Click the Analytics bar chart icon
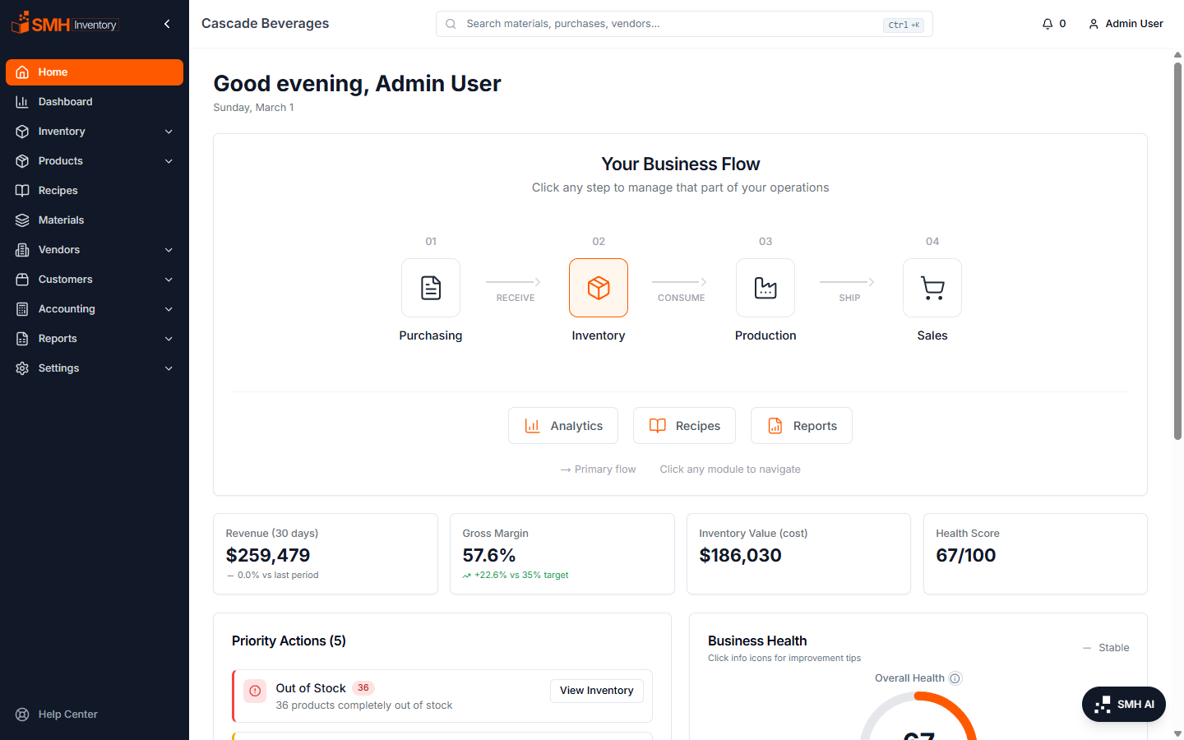The width and height of the screenshot is (1184, 740). point(532,426)
